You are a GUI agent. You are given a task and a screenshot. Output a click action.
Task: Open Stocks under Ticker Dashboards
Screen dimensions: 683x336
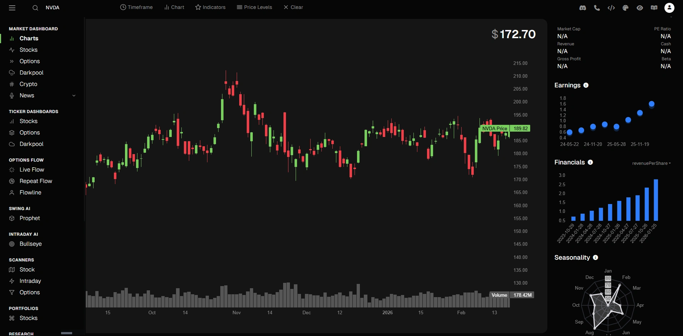[x=29, y=121]
